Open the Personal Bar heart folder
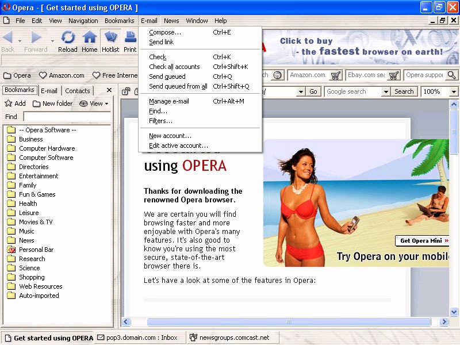This screenshot has height=345, width=460. coord(30,250)
